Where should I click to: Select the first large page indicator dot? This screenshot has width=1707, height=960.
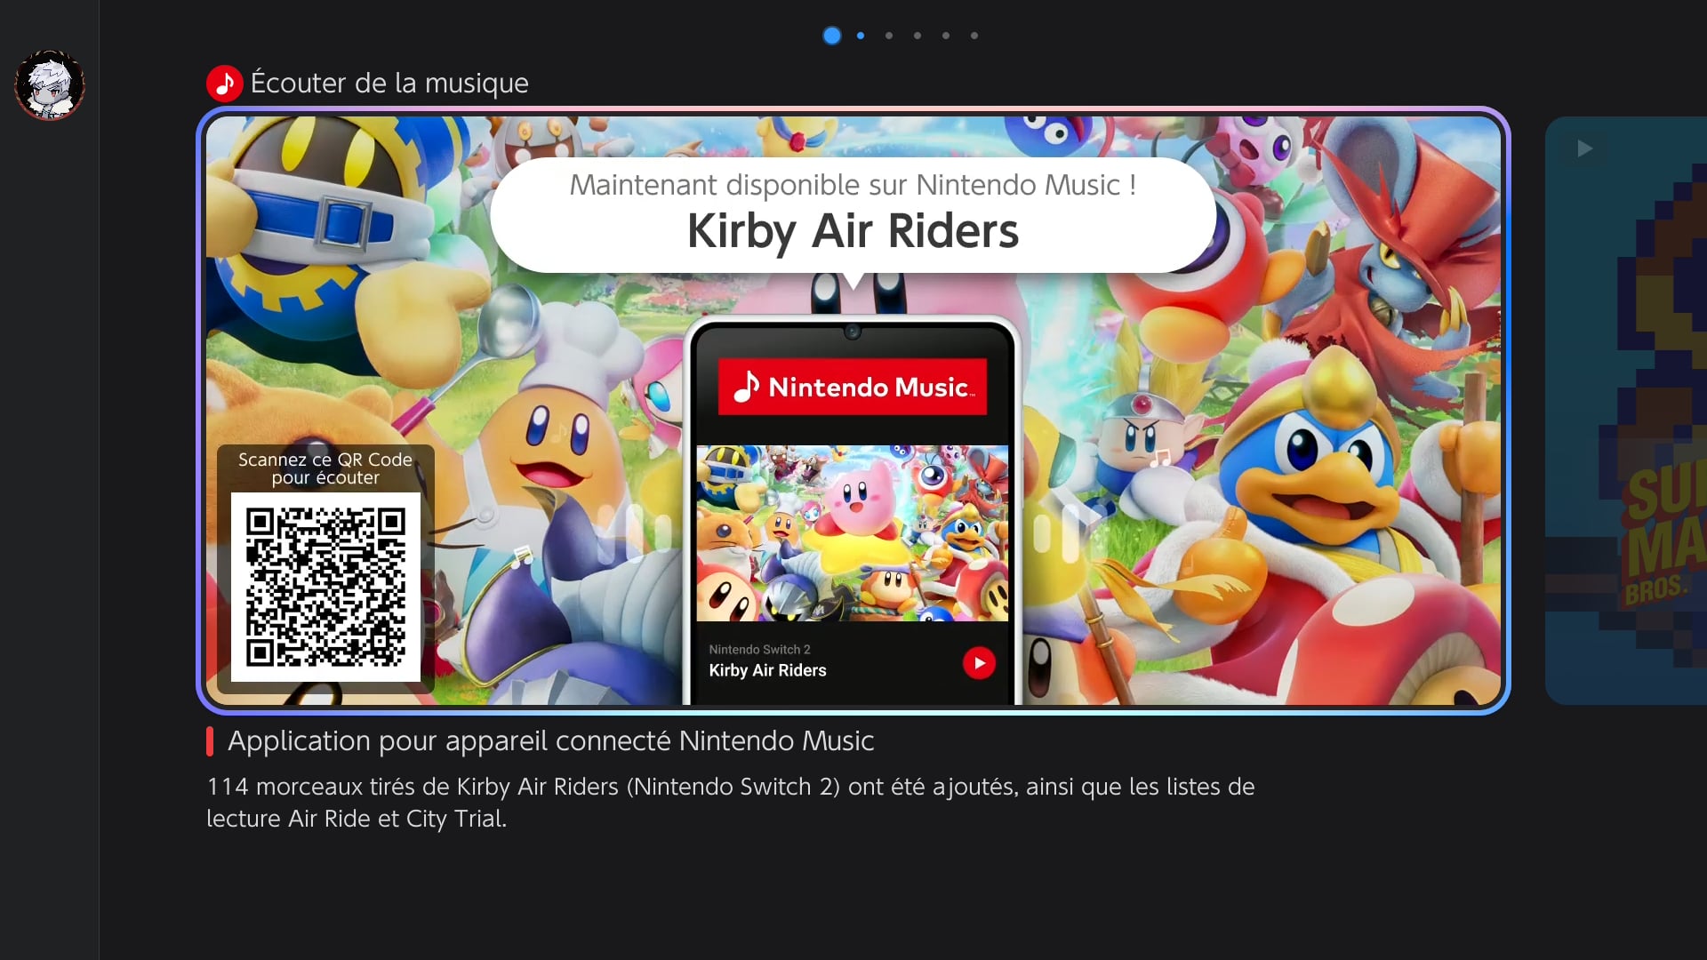(x=831, y=36)
